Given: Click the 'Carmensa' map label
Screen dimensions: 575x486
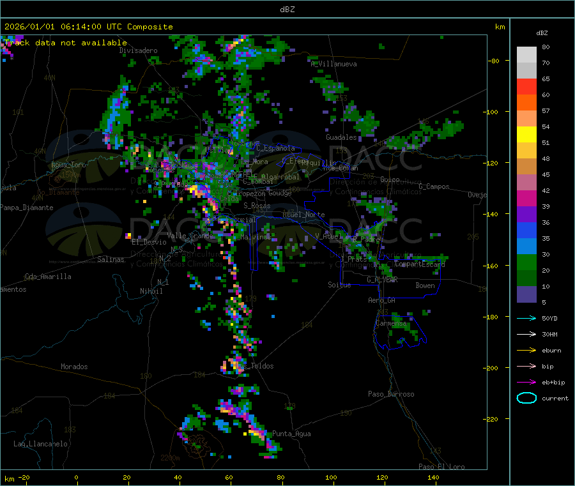Looking at the screenshot, I should click(x=391, y=323).
